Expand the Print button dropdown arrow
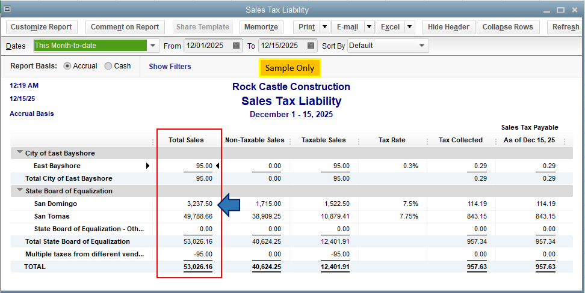 point(324,27)
